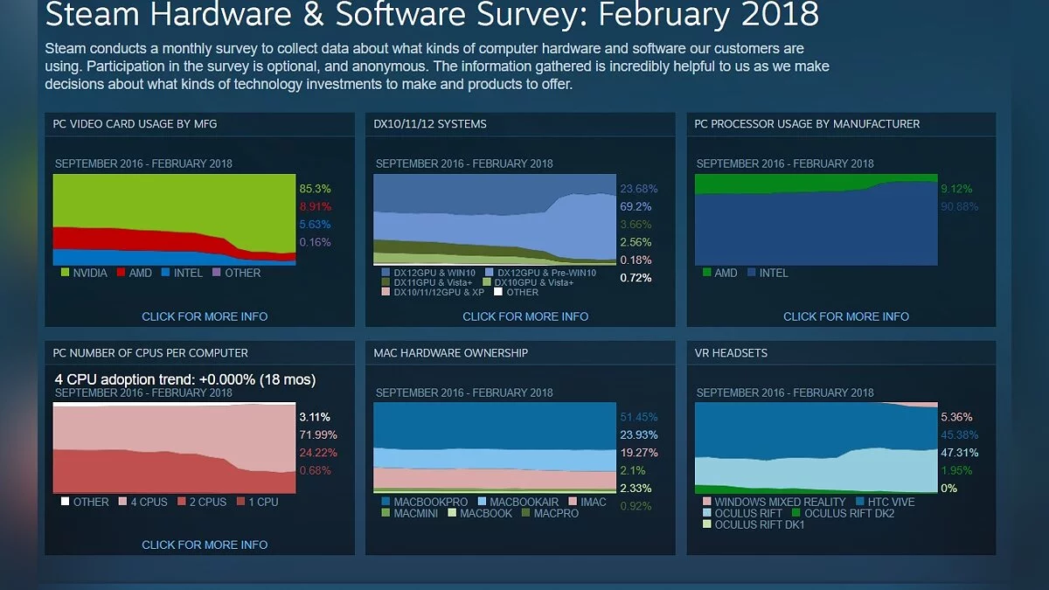Click the MACPRO legend swatch
This screenshot has width=1049, height=590.
coord(525,512)
